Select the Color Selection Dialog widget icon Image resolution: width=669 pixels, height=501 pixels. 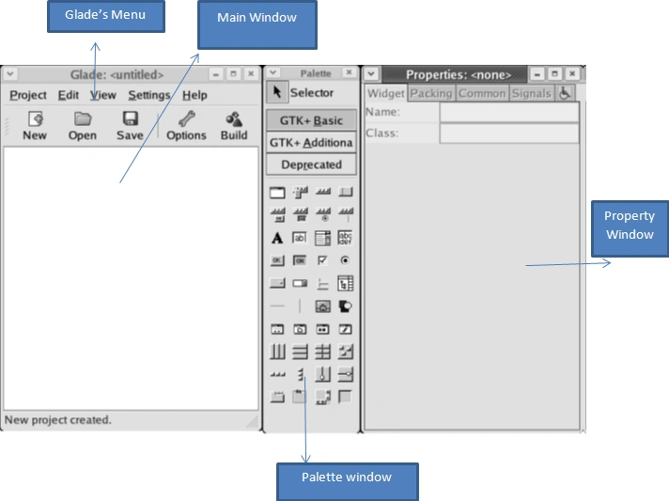[322, 329]
